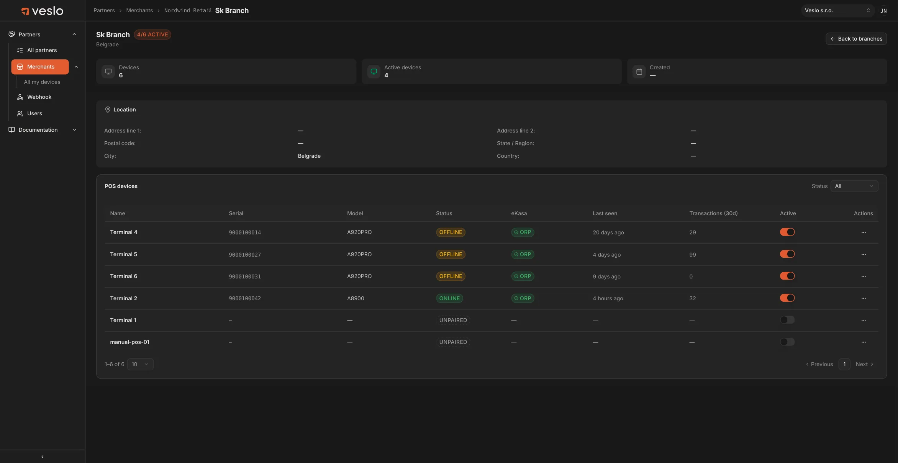Click ORP eKasa badge for Terminal 4
Viewport: 898px width, 463px height.
523,232
